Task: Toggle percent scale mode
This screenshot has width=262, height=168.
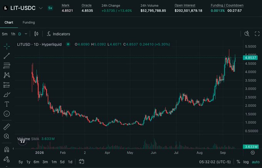Action: [x=238, y=162]
